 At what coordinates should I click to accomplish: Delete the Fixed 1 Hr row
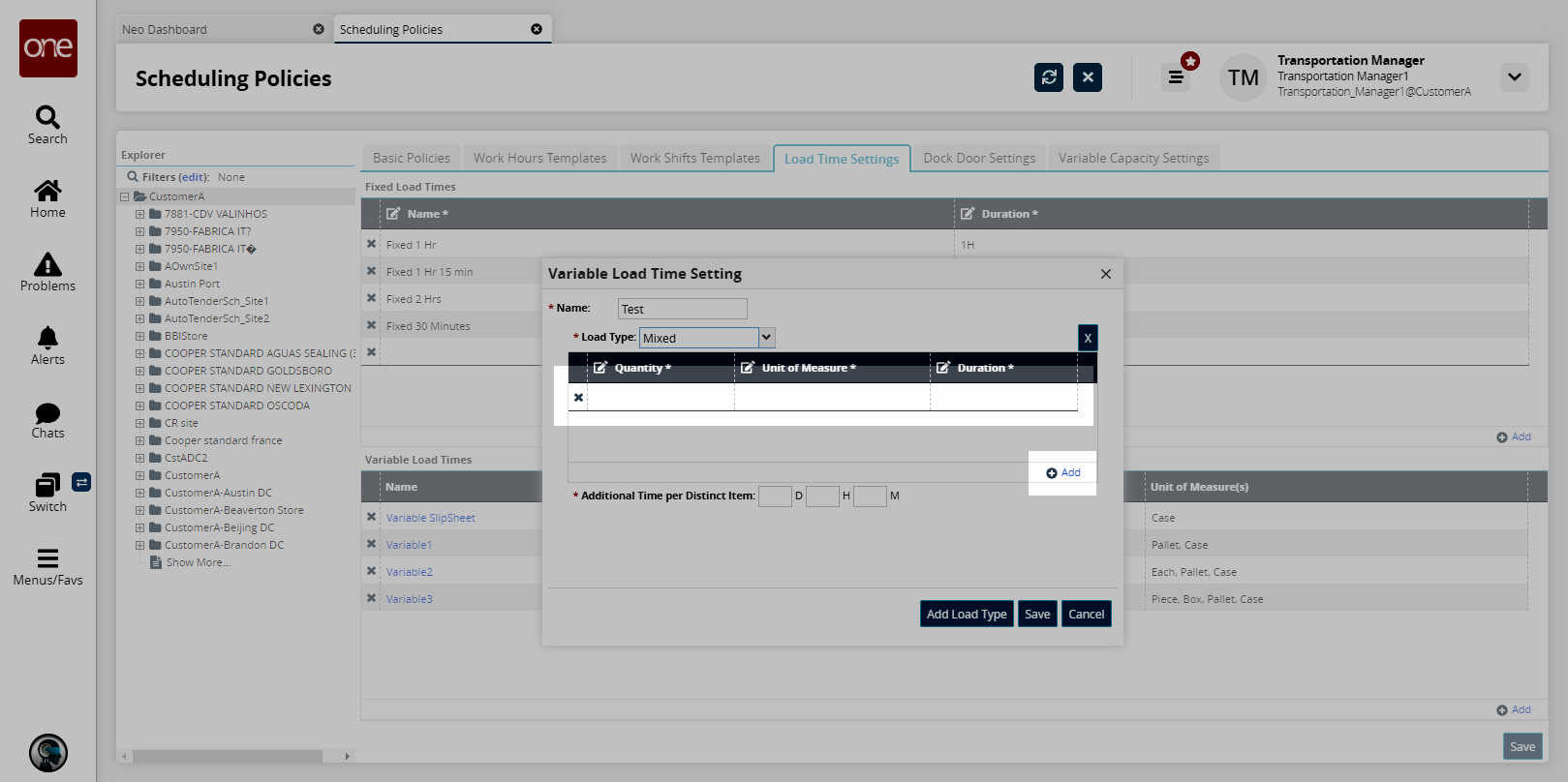coord(371,245)
